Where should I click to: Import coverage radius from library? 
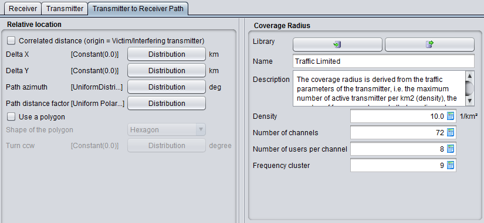(x=337, y=44)
